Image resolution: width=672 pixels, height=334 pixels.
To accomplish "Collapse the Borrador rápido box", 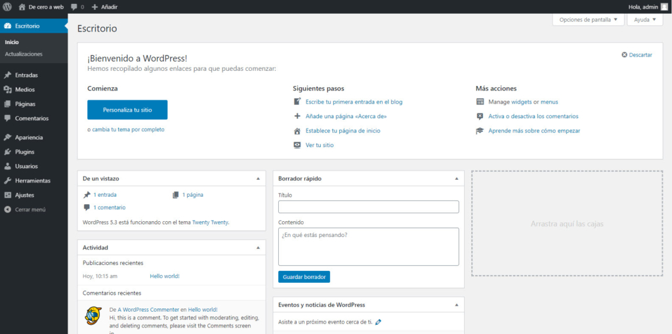I will (x=457, y=178).
